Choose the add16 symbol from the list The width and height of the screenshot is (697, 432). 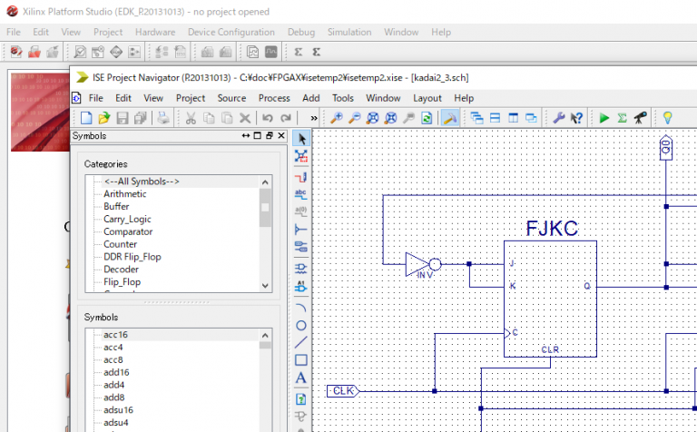click(116, 372)
